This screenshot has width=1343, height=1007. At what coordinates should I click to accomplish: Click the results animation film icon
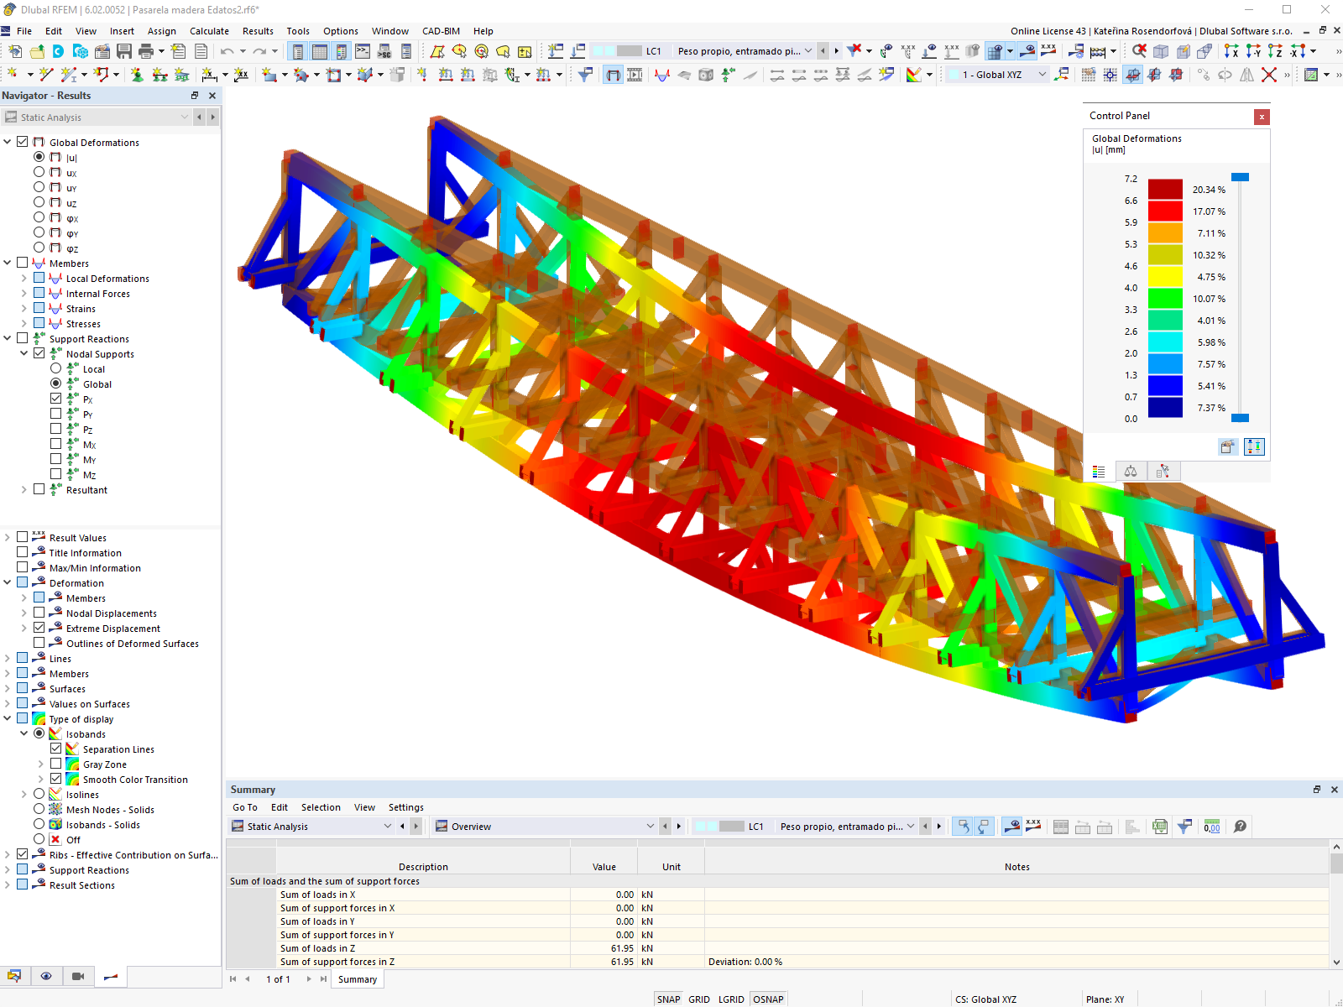(x=635, y=75)
